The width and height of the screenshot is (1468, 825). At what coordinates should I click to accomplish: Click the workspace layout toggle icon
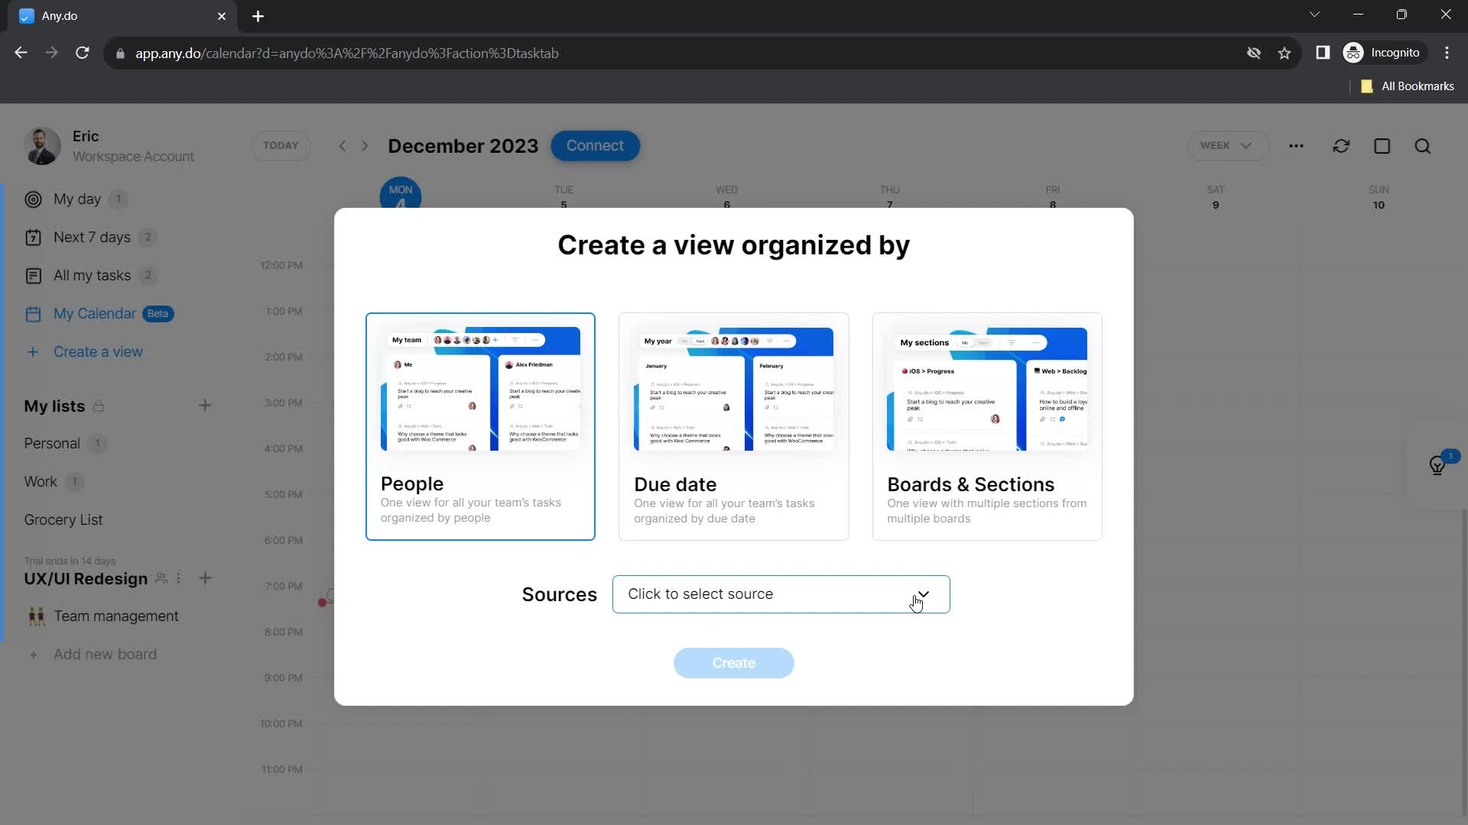tap(1383, 145)
